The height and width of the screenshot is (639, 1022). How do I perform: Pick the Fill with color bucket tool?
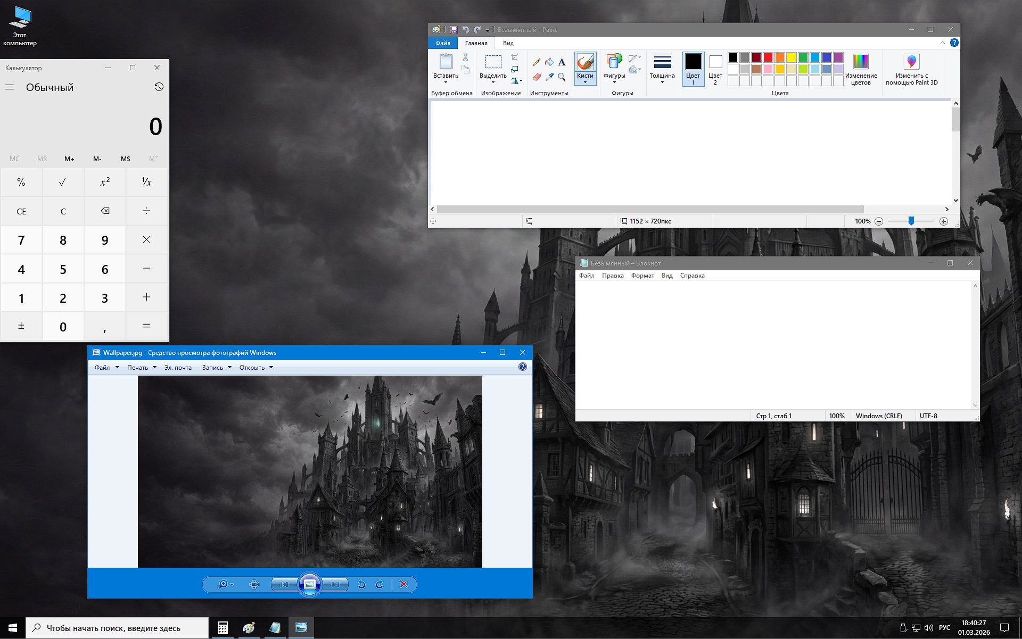(549, 62)
